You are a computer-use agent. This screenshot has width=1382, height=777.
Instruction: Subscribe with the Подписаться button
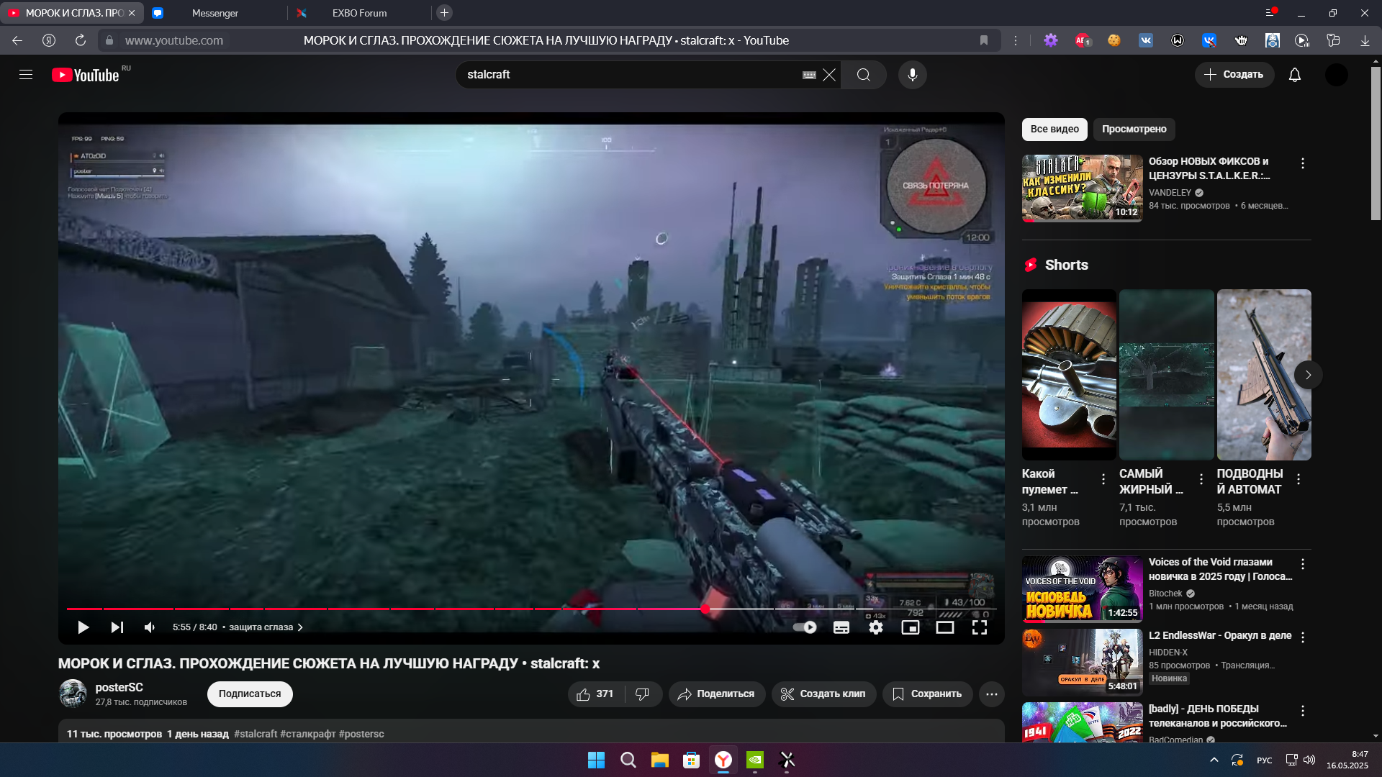coord(249,694)
